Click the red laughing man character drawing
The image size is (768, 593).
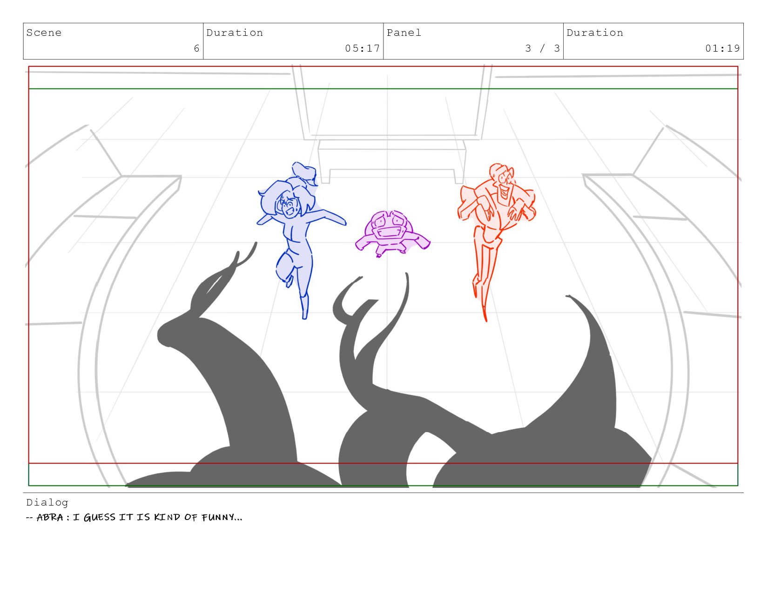point(496,242)
